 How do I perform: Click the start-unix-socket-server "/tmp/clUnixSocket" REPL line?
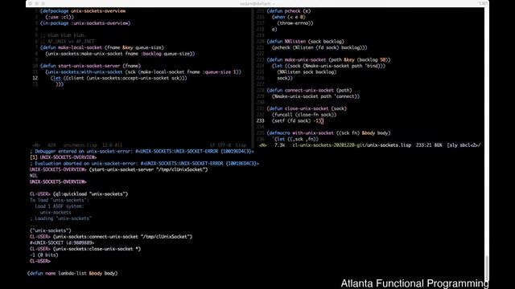tap(118, 169)
